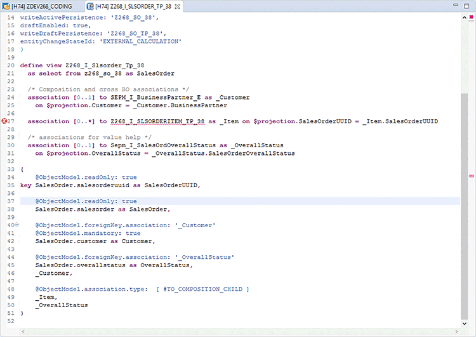The width and height of the screenshot is (476, 337).
Task: Click the horizontal scrollbar left arrow
Action: pos(23,331)
